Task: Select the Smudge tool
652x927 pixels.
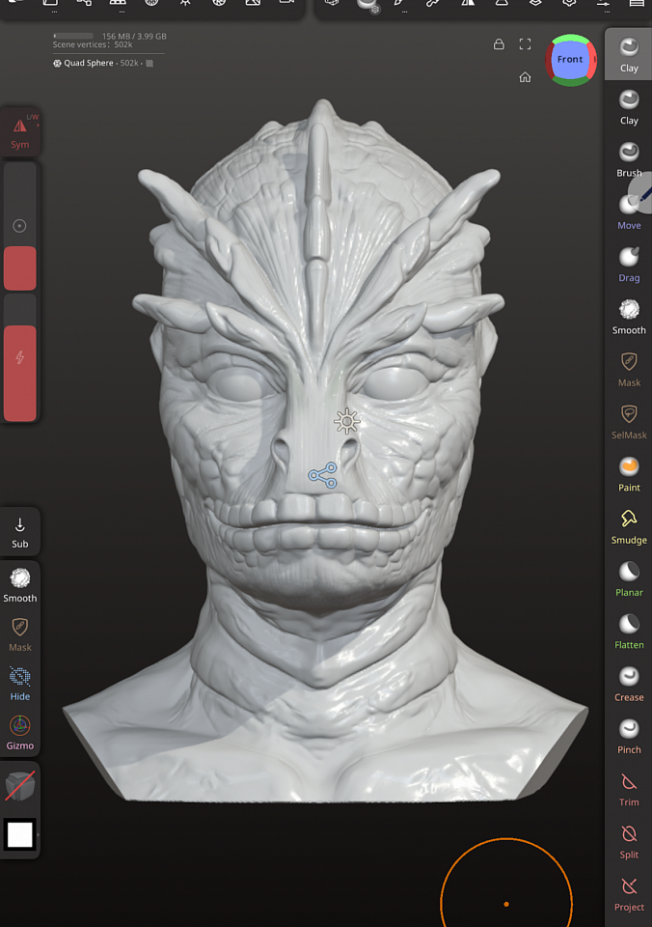Action: click(x=629, y=523)
